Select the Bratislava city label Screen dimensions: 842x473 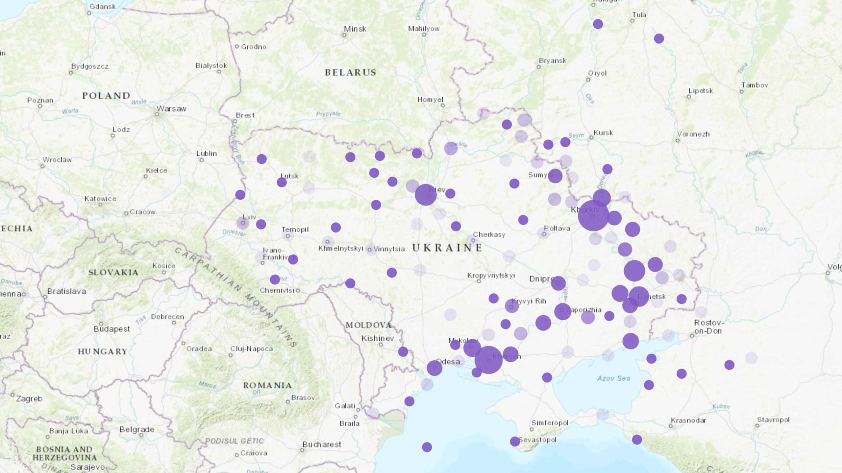tap(67, 291)
